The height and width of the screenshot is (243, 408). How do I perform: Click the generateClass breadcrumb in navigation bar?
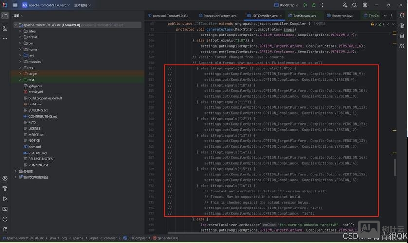(167, 238)
